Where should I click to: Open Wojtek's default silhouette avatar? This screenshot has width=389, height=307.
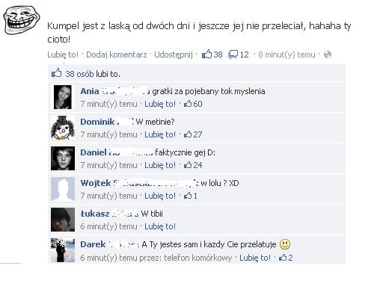pyautogui.click(x=63, y=189)
